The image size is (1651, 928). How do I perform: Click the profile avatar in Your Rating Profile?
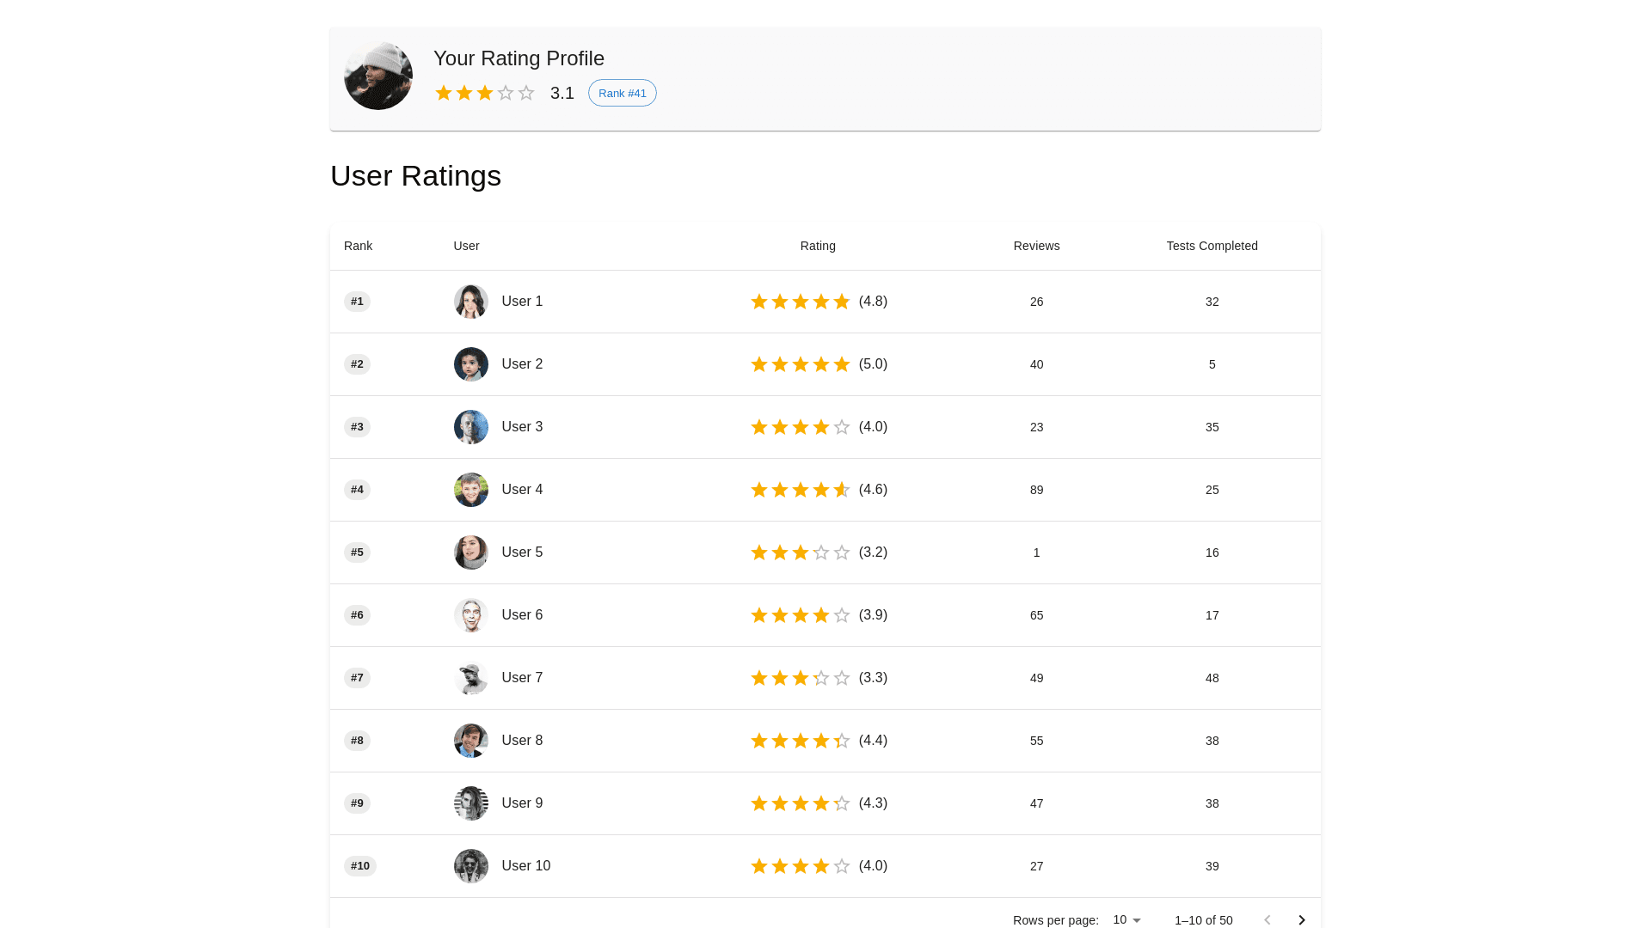point(378,76)
